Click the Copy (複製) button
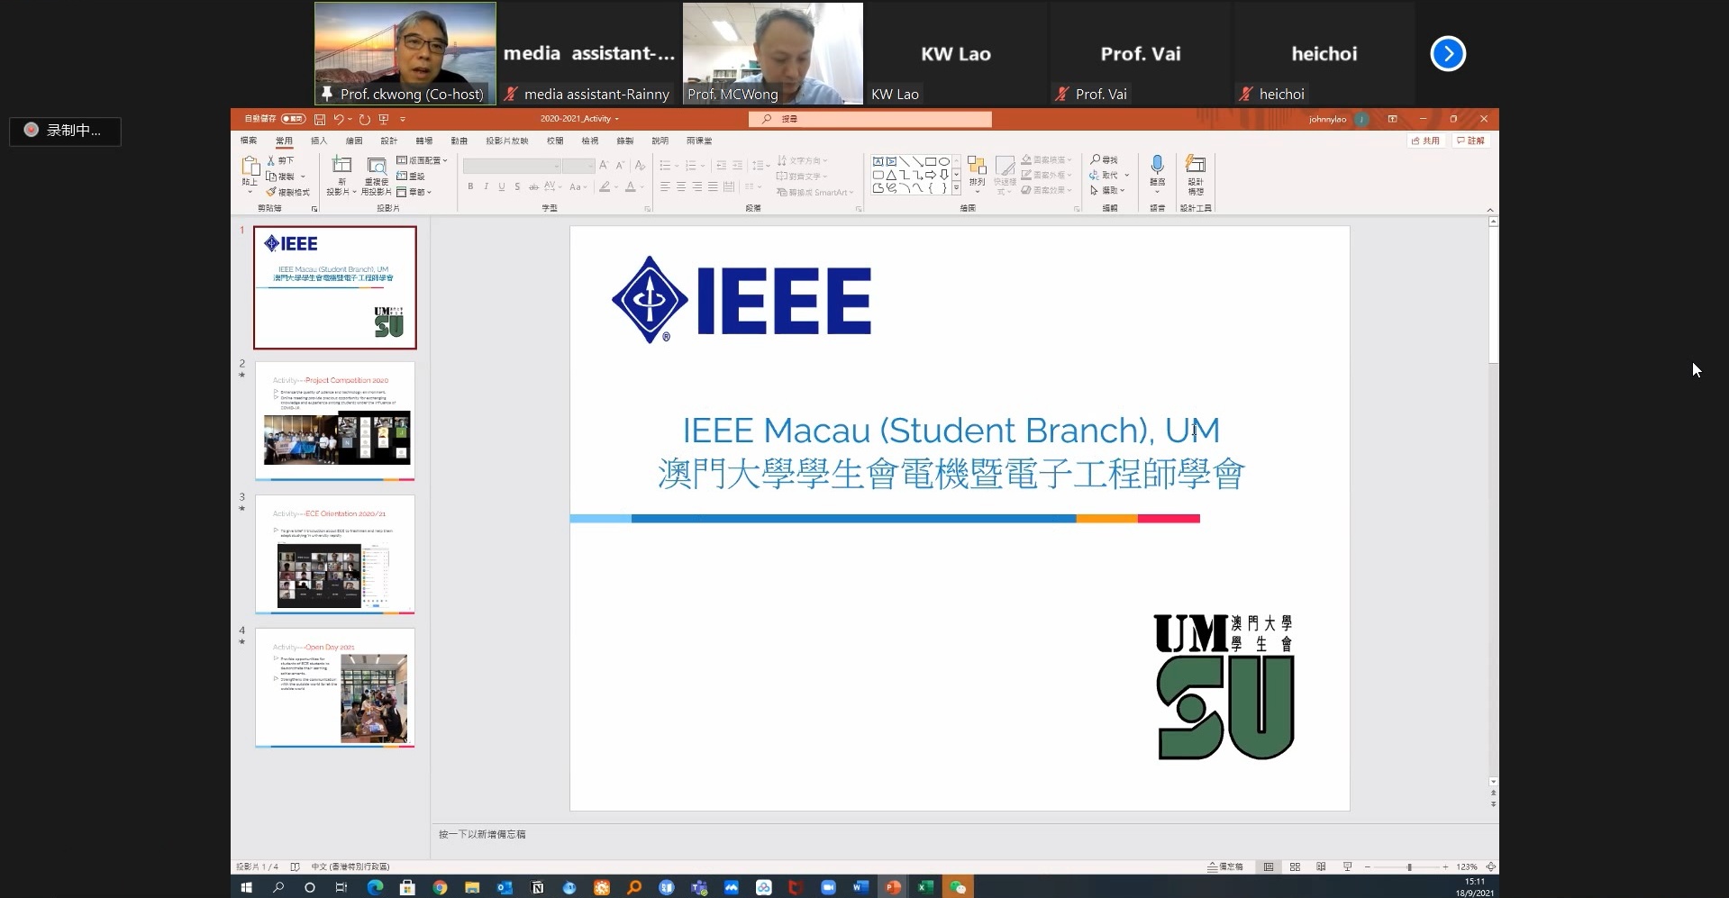This screenshot has height=898, width=1729. (x=281, y=177)
